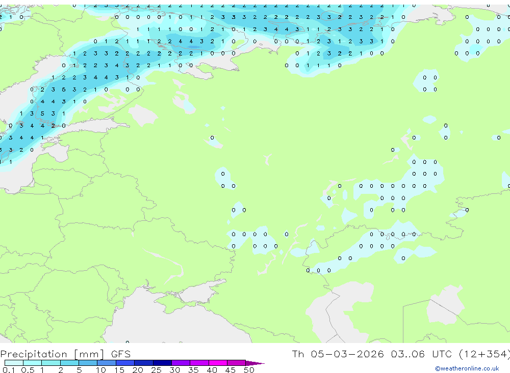This screenshot has height=373, width=510.
Task: Click the '20' legend scale label
Action: pyautogui.click(x=138, y=370)
